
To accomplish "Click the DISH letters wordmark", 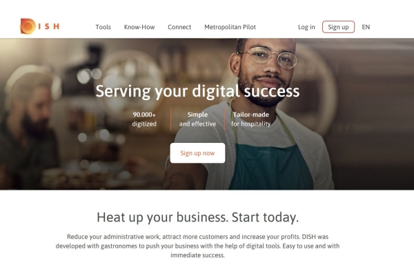I will [49, 26].
